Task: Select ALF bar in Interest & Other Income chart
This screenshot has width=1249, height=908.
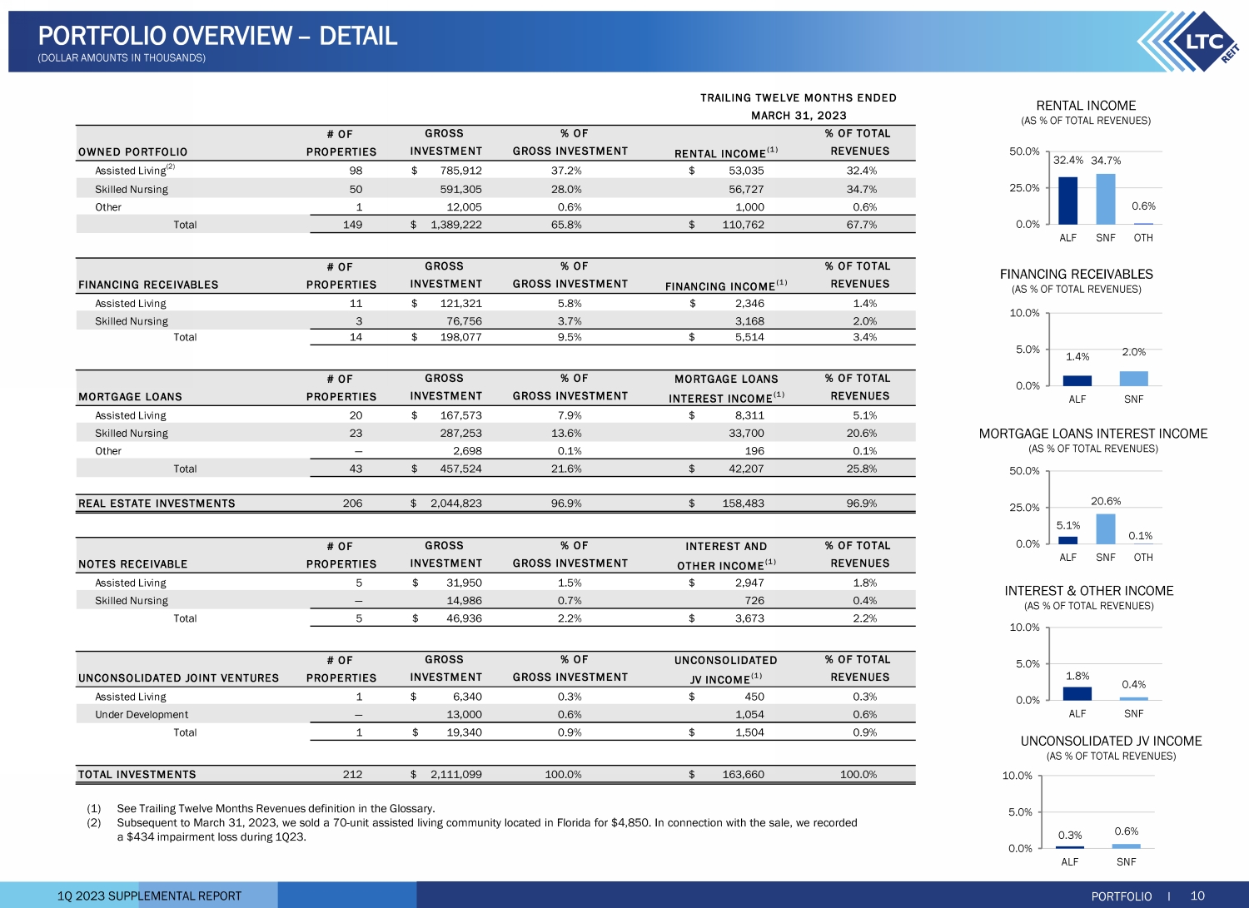Action: click(1077, 693)
